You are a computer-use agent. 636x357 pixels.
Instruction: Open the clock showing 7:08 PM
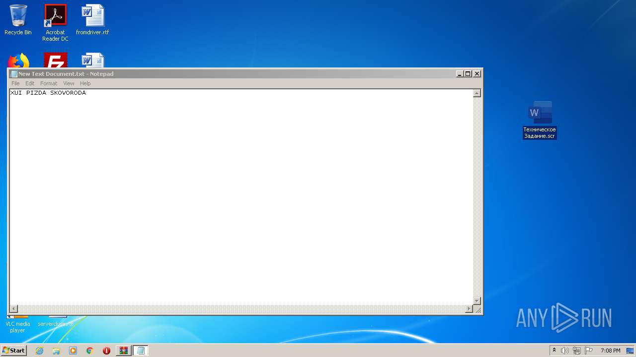(x=610, y=351)
